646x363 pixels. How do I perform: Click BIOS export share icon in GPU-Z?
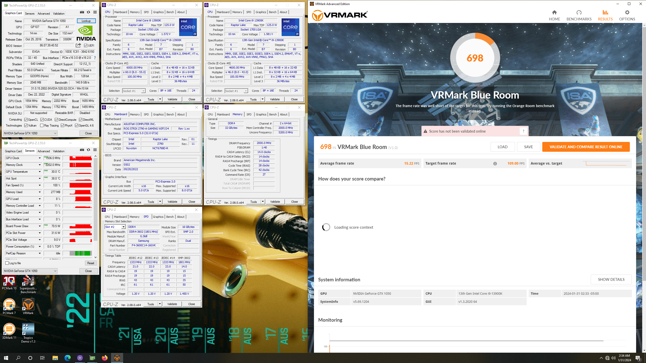click(x=78, y=45)
